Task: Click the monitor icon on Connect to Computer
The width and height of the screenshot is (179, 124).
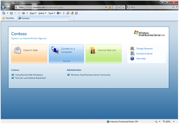Action: pyautogui.click(x=55, y=50)
